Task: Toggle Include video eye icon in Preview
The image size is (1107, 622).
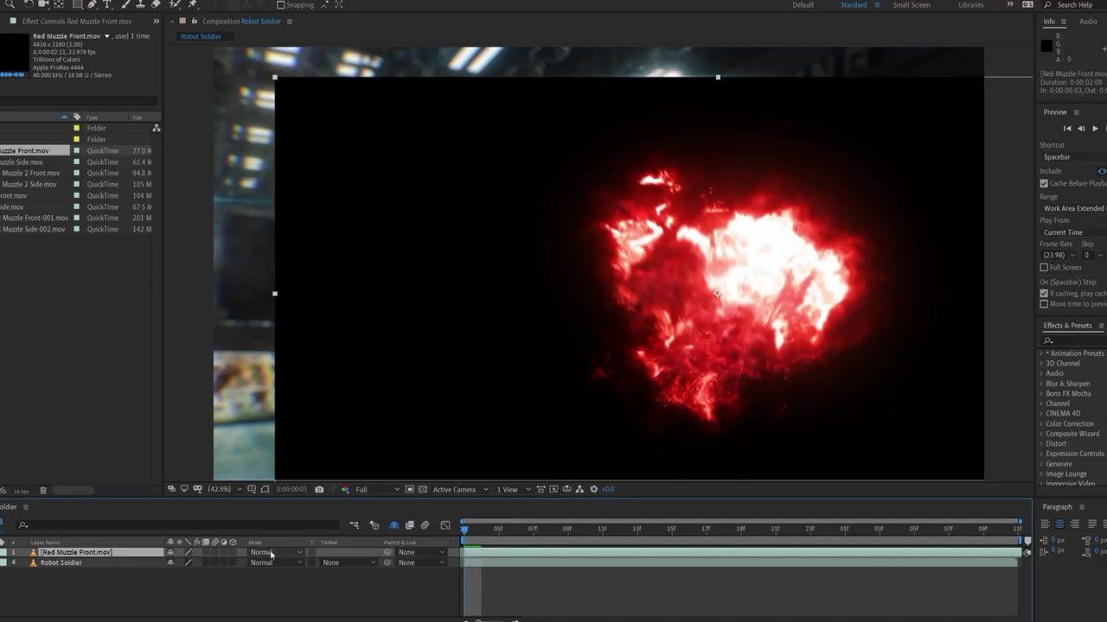Action: click(x=1102, y=171)
